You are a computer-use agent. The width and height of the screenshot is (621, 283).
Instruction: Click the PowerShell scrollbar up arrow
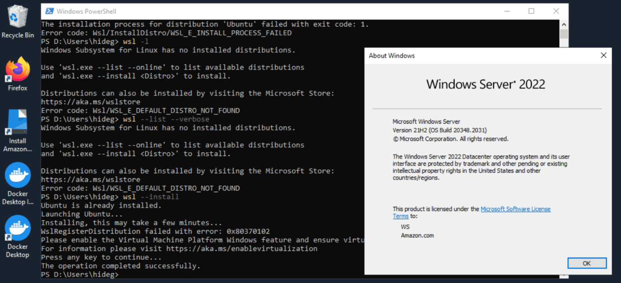(x=564, y=24)
